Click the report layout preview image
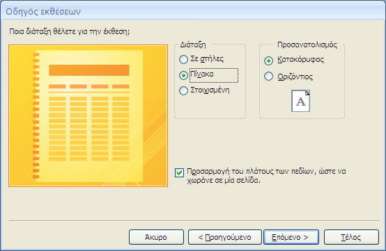Image resolution: width=386 pixels, height=251 pixels. tap(88, 116)
